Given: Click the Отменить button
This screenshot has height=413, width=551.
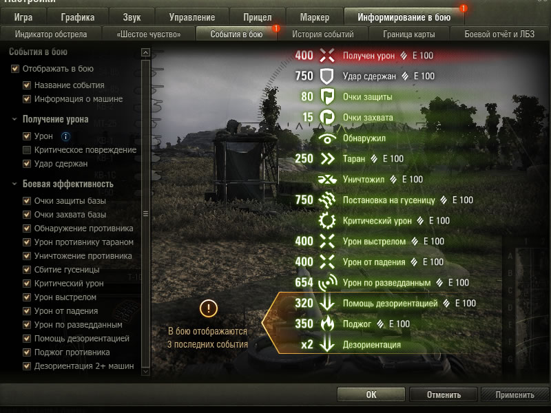Looking at the screenshot, I should tap(444, 394).
